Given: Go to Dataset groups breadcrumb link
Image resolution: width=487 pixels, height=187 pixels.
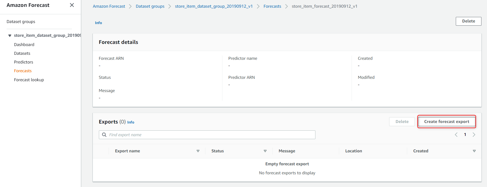Looking at the screenshot, I should [x=150, y=6].
